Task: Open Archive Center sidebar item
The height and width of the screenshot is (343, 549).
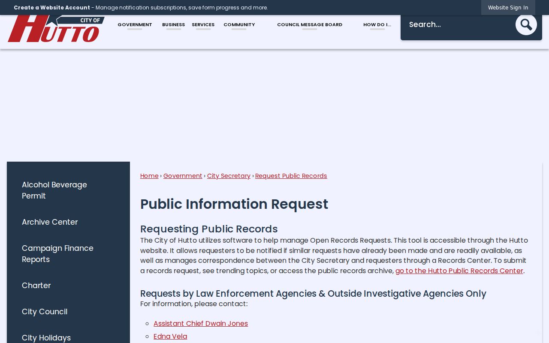Action: (68, 222)
